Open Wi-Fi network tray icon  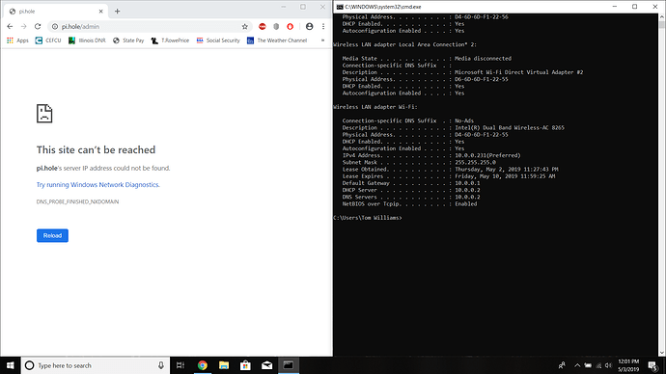(x=598, y=365)
